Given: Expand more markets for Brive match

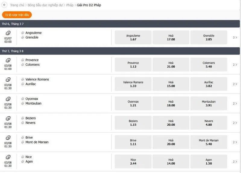Looking at the screenshot, I should pos(235,142).
